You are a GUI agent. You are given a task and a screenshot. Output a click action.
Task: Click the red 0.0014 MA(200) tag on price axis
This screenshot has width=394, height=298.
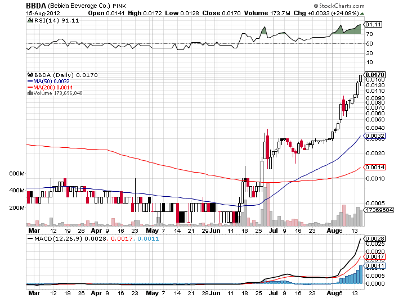click(374, 167)
